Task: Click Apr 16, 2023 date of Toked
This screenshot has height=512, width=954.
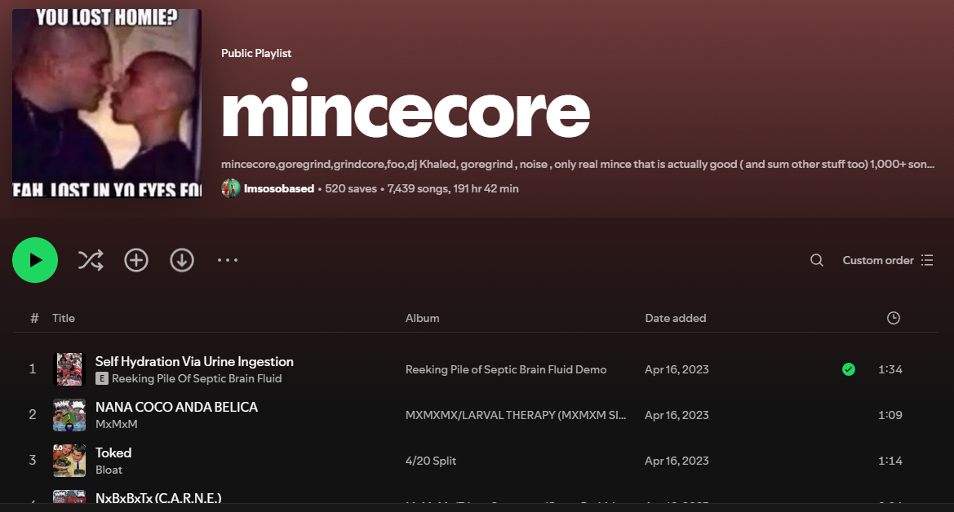Action: [677, 461]
